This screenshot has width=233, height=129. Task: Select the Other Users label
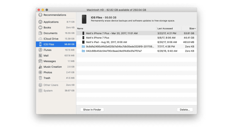[51, 85]
